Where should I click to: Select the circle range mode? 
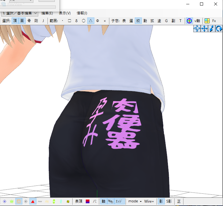click(x=84, y=21)
